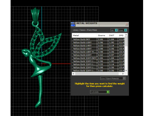Click 1.84 DWT in Yellow Gold:9KY row
The width and height of the screenshot is (154, 116).
(x=112, y=39)
